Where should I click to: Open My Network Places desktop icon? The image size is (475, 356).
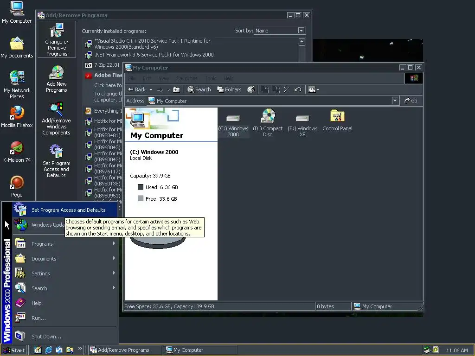pos(17,85)
